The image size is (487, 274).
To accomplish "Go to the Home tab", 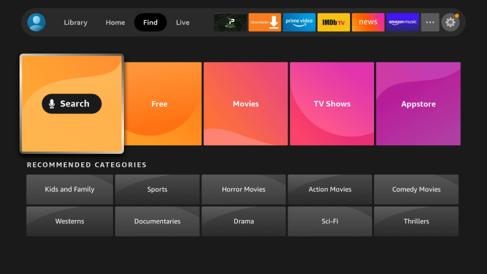I will [115, 22].
